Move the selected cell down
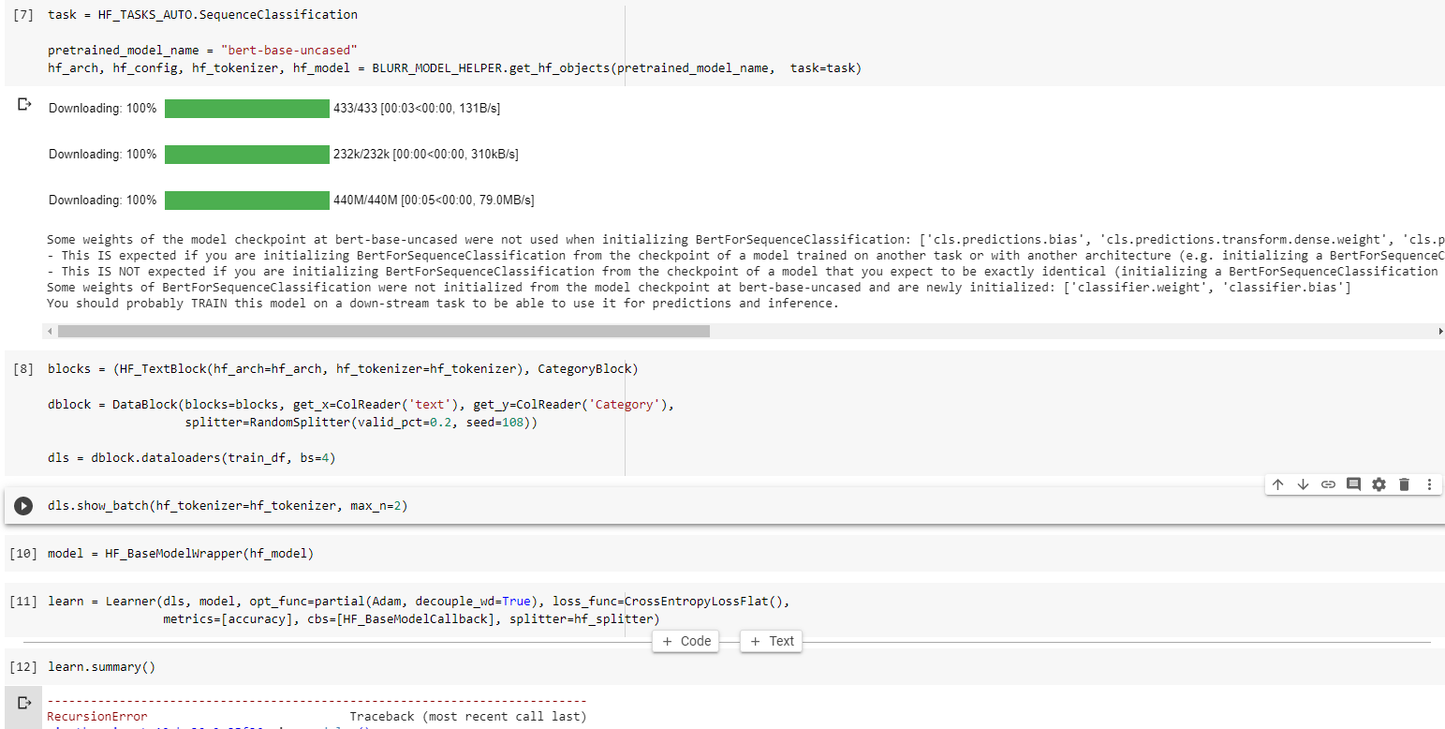 click(x=1303, y=484)
